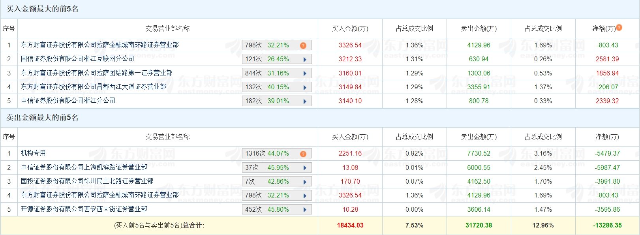Click the buy amount 3149.84
The height and width of the screenshot is (235, 640).
(350, 87)
